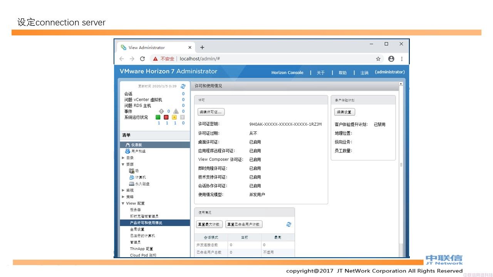The height and width of the screenshot is (277, 493).
Task: Collapse the 资源 tree node
Action: point(123,164)
